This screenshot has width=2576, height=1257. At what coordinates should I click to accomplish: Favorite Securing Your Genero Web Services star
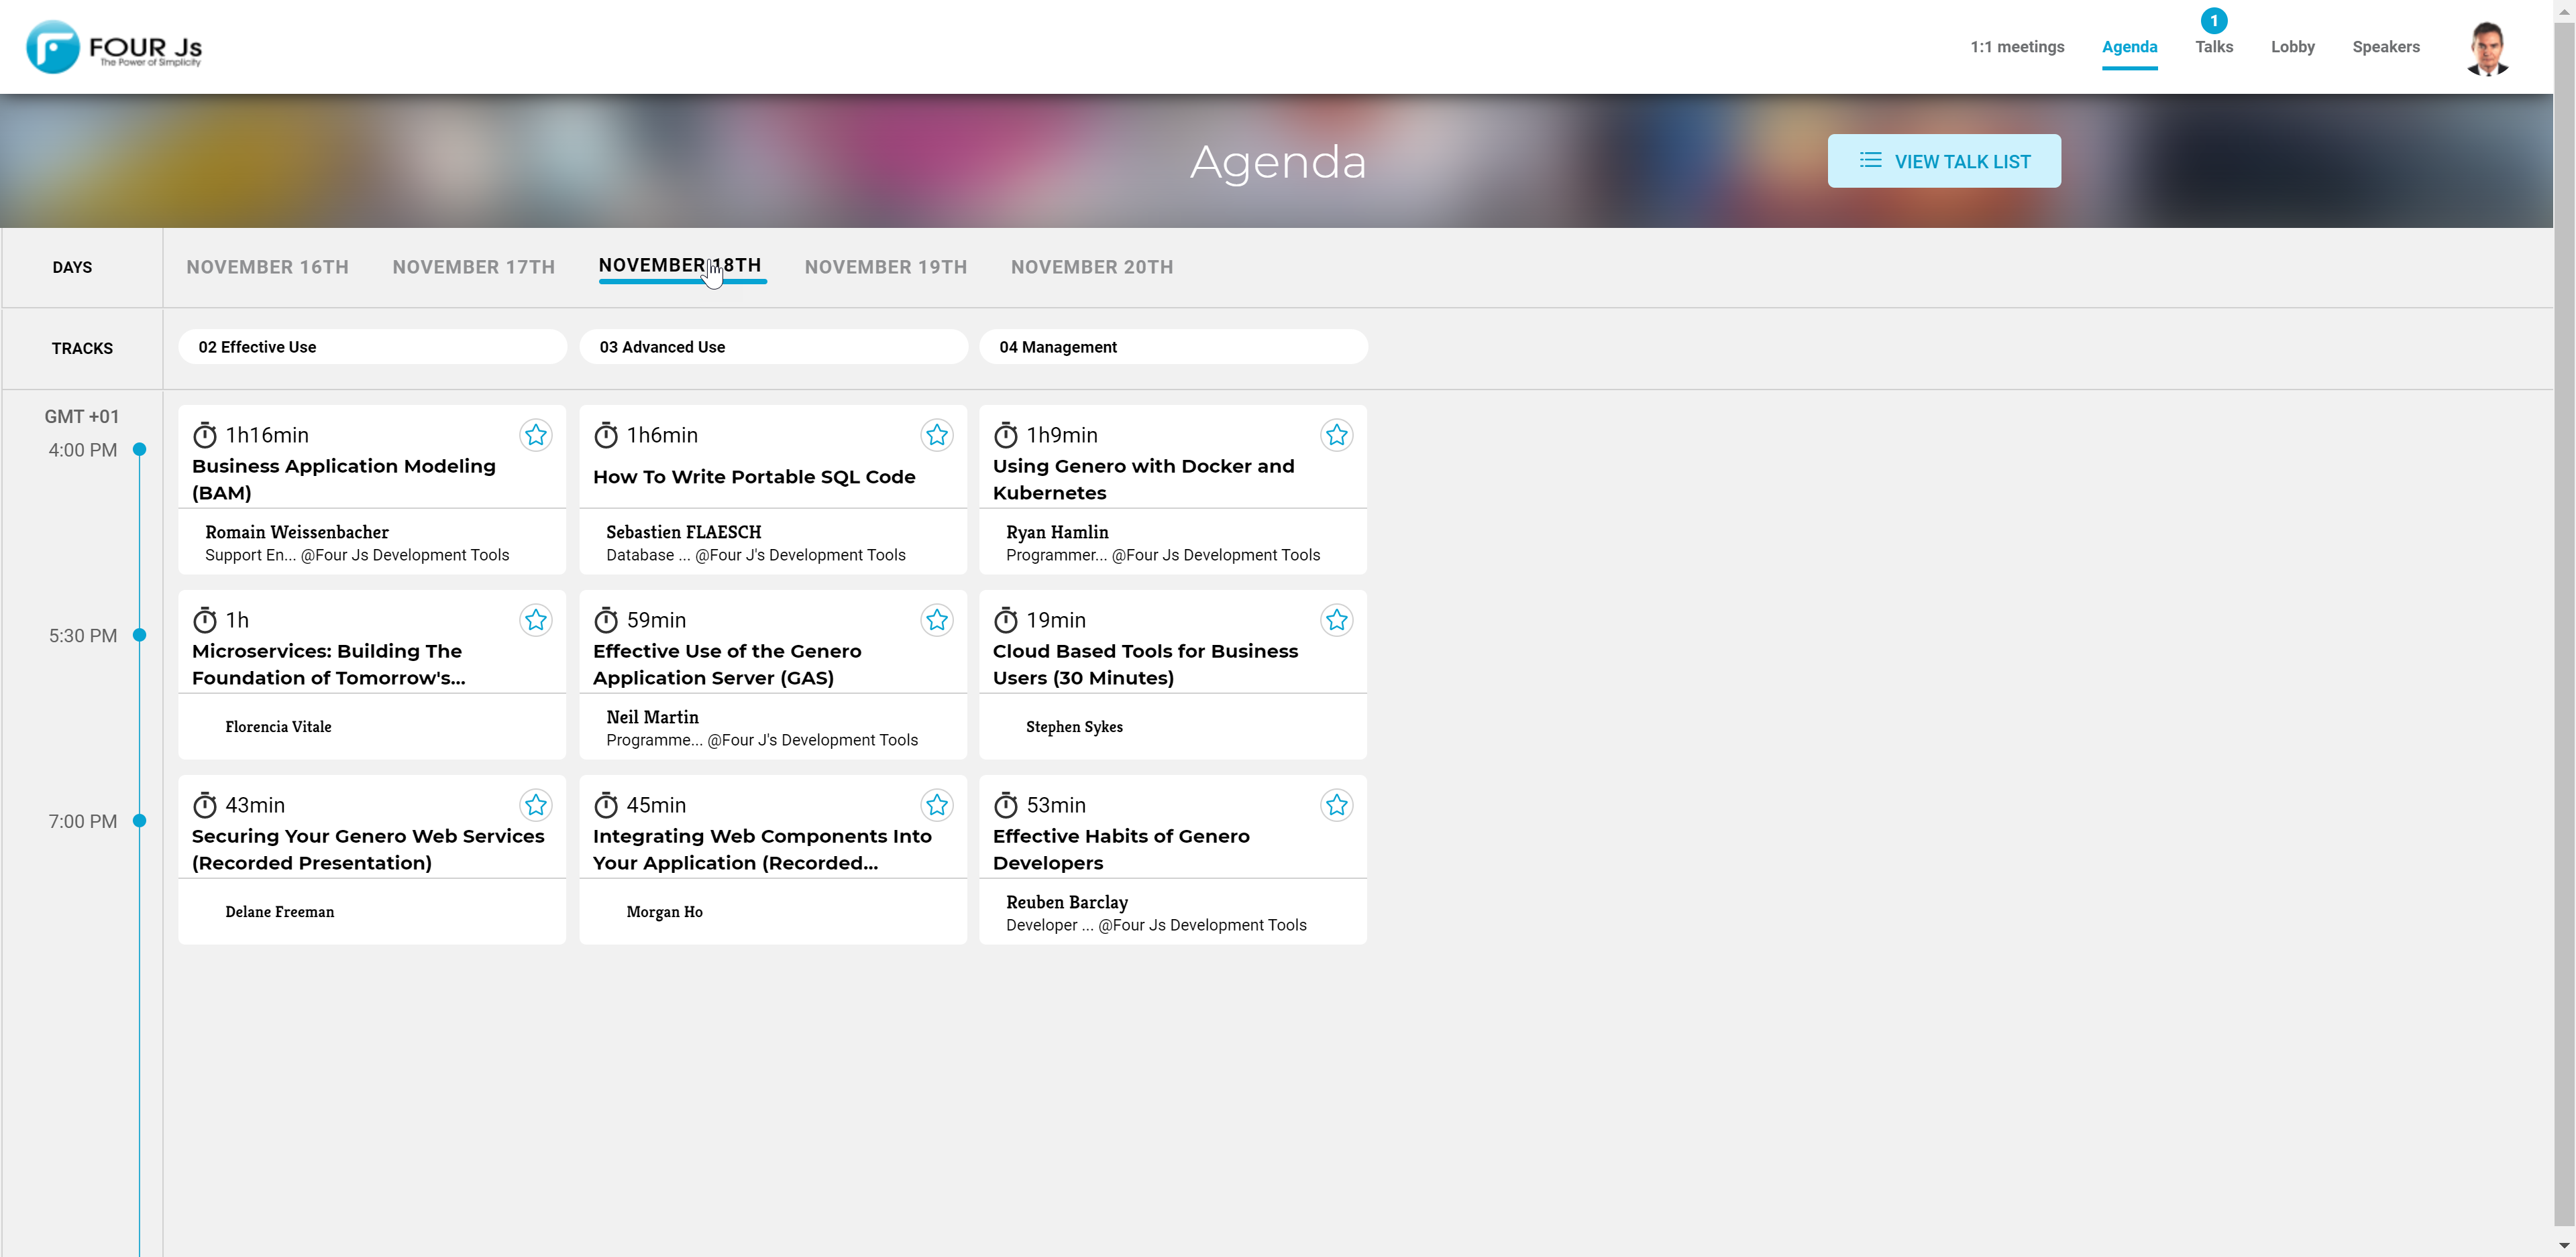click(x=536, y=804)
